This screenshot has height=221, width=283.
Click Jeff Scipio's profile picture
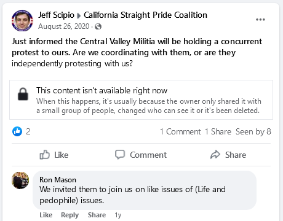pyautogui.click(x=22, y=20)
